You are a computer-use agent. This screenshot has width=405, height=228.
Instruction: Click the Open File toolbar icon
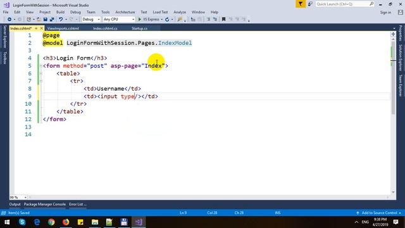pyautogui.click(x=39, y=20)
